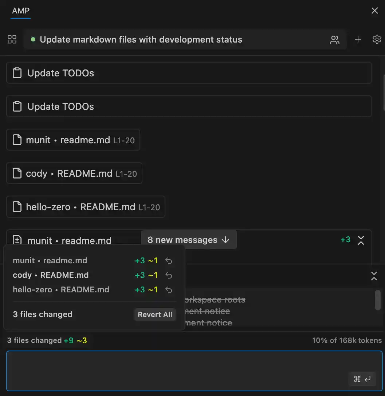Collapse the strikethrough message panel

(374, 277)
